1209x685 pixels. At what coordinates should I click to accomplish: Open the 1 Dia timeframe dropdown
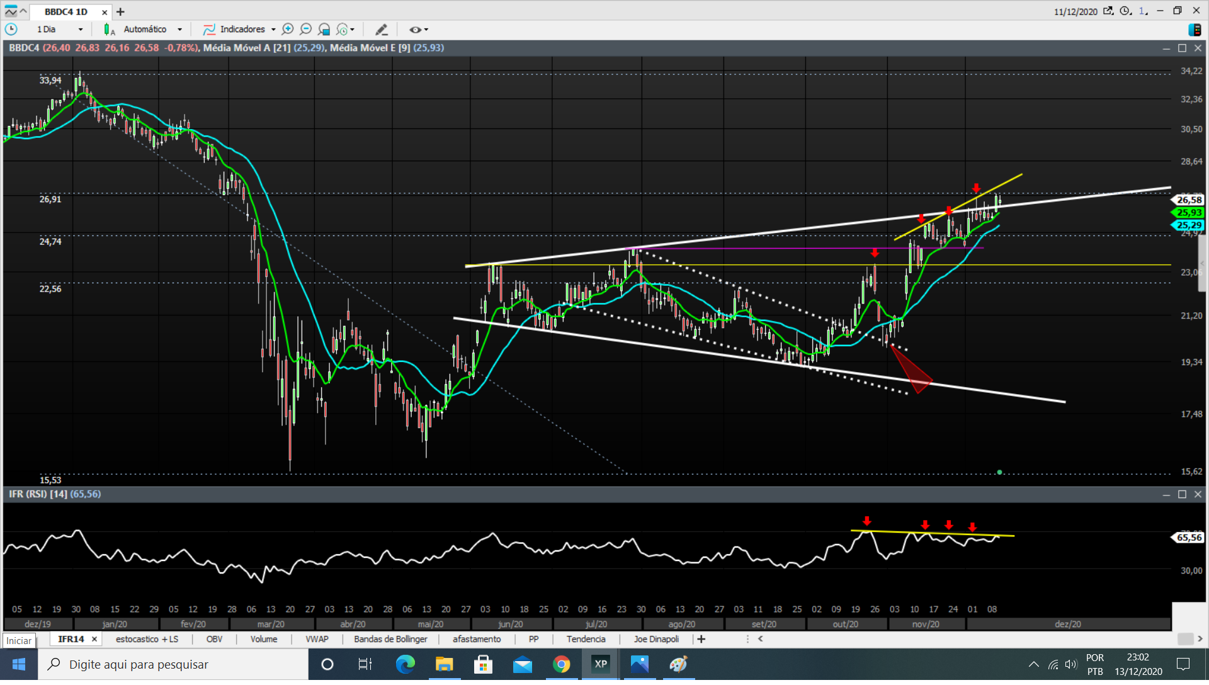tap(80, 30)
